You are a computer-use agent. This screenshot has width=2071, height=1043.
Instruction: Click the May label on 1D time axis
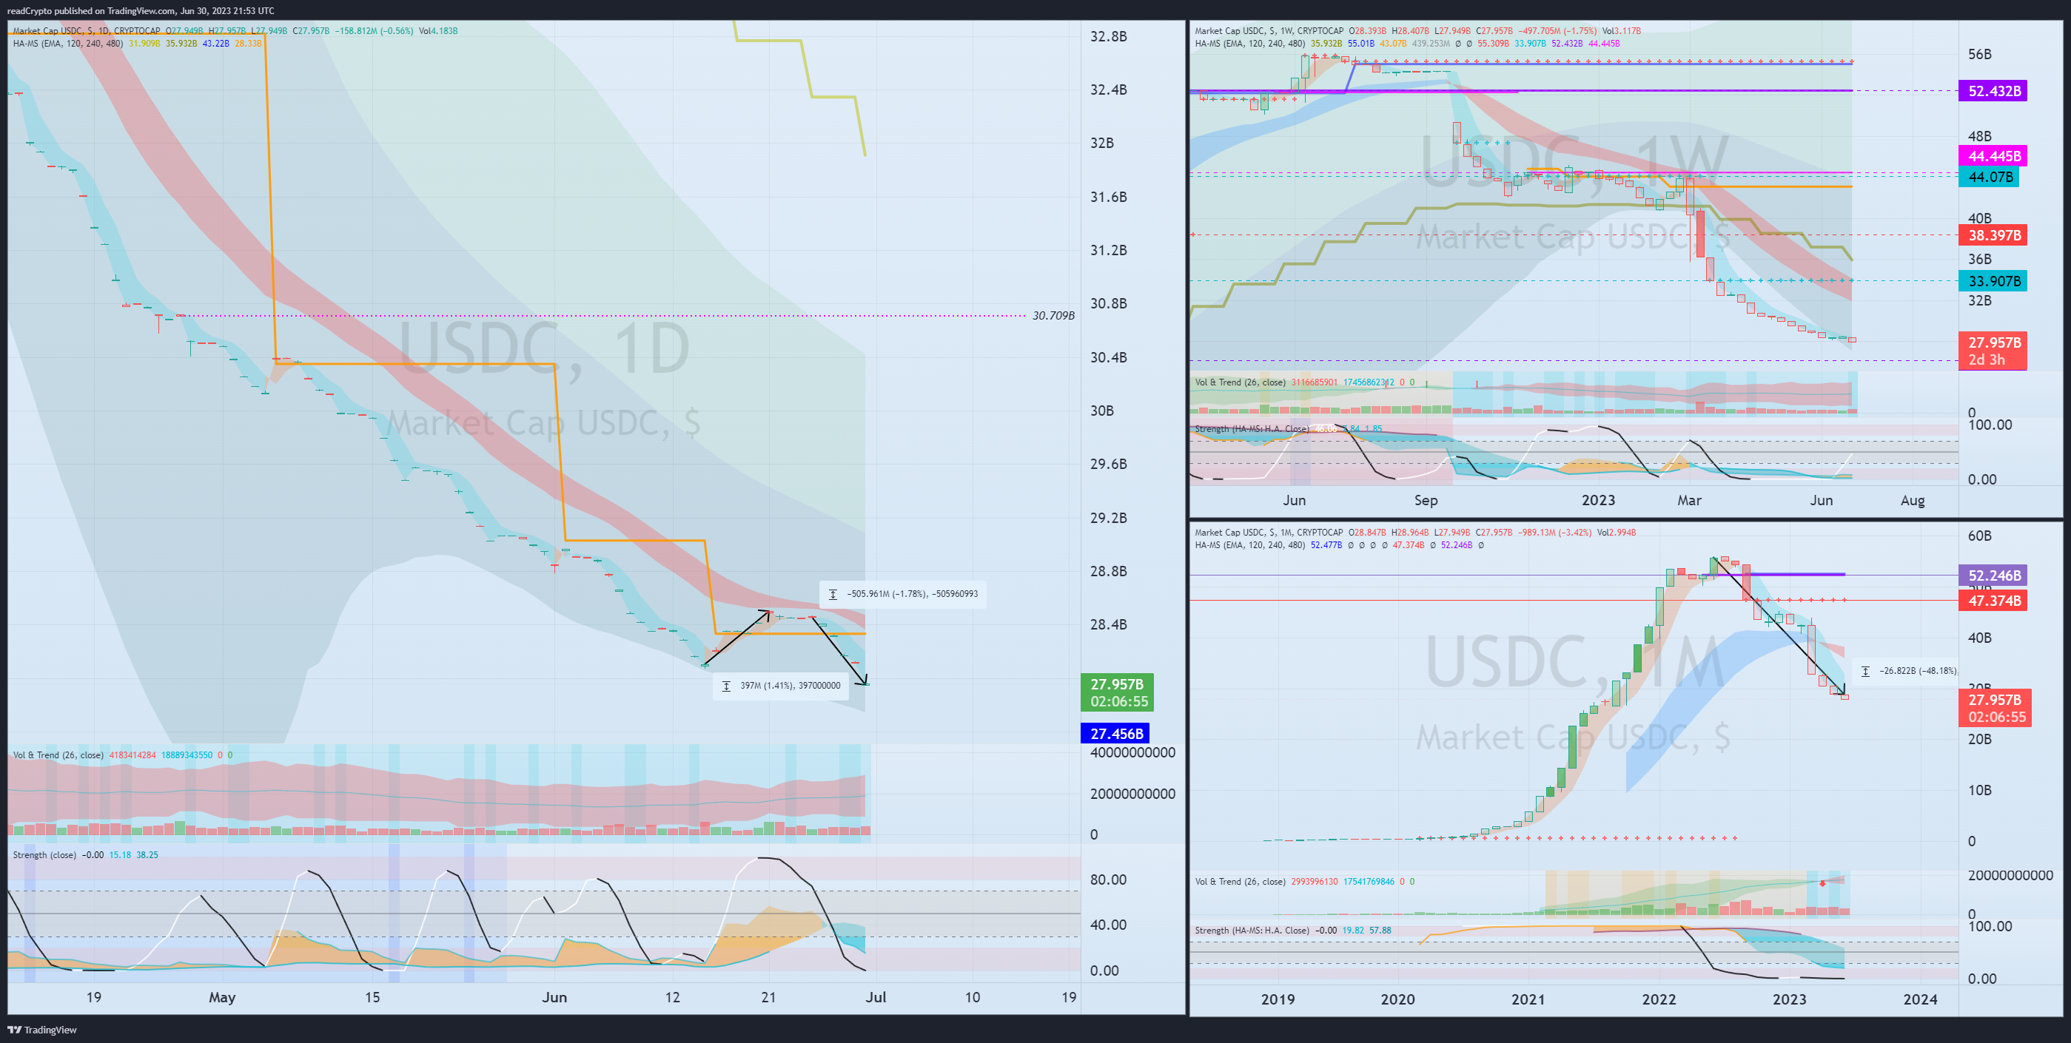[222, 996]
